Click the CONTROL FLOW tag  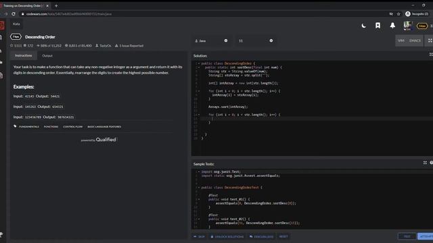coord(72,127)
